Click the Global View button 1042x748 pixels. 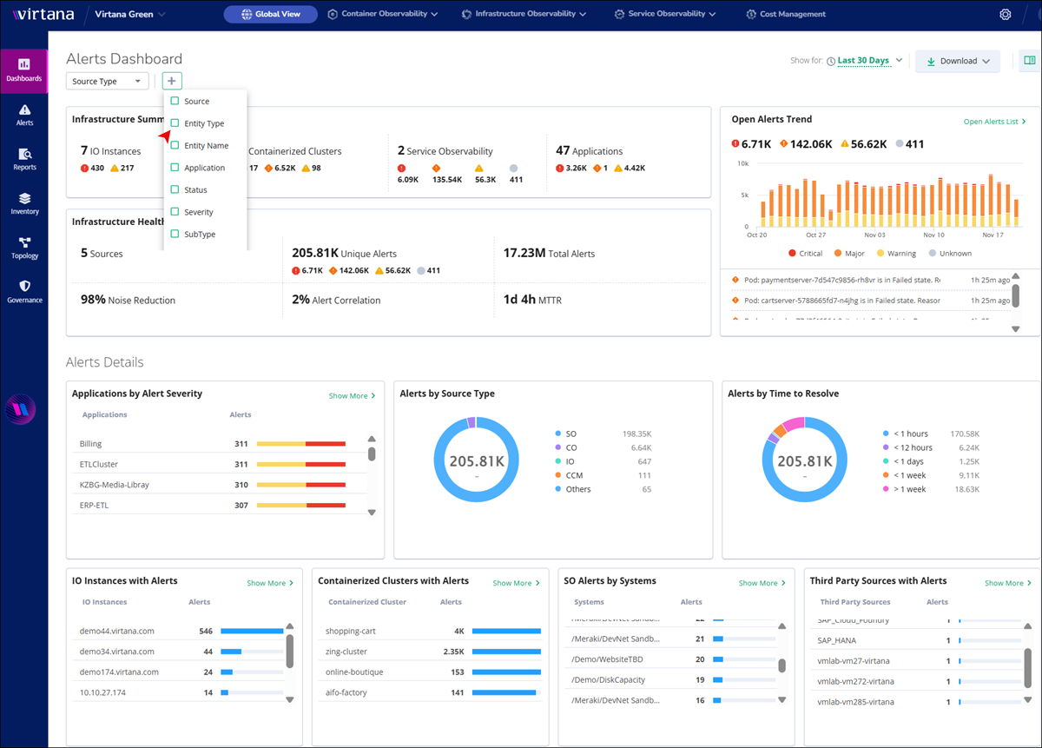[x=270, y=15]
